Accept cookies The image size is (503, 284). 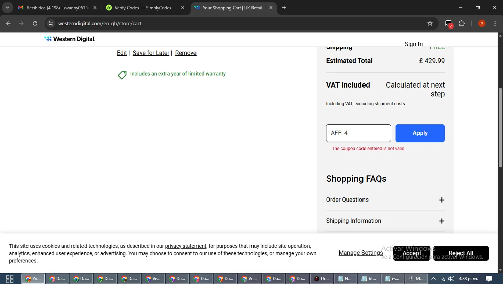[x=411, y=253]
